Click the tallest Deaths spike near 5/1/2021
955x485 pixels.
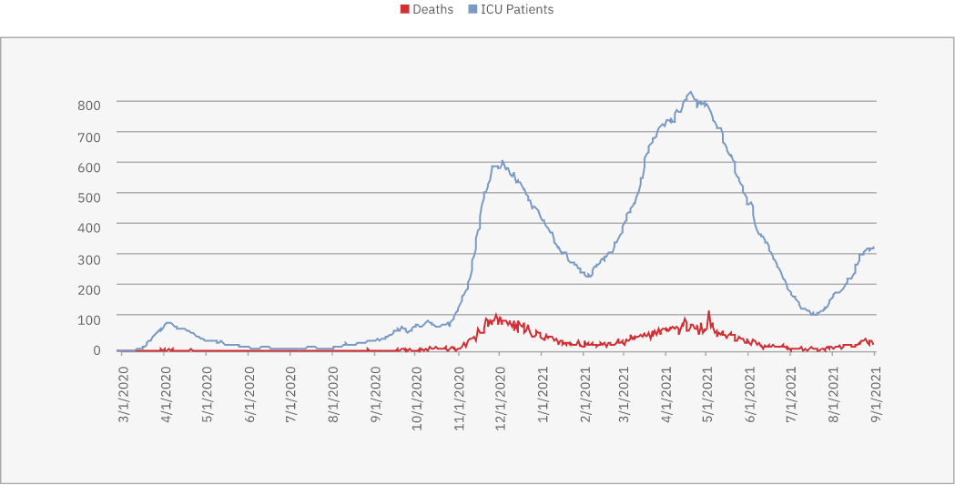pyautogui.click(x=708, y=311)
